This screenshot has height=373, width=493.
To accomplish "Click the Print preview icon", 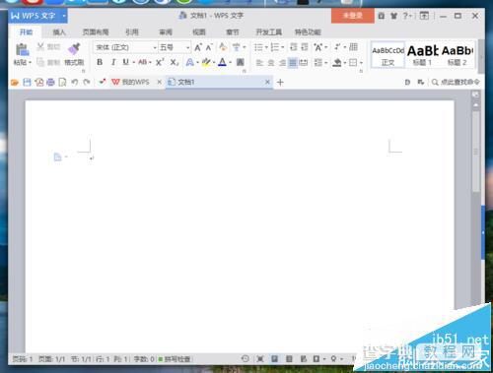I will tap(62, 83).
